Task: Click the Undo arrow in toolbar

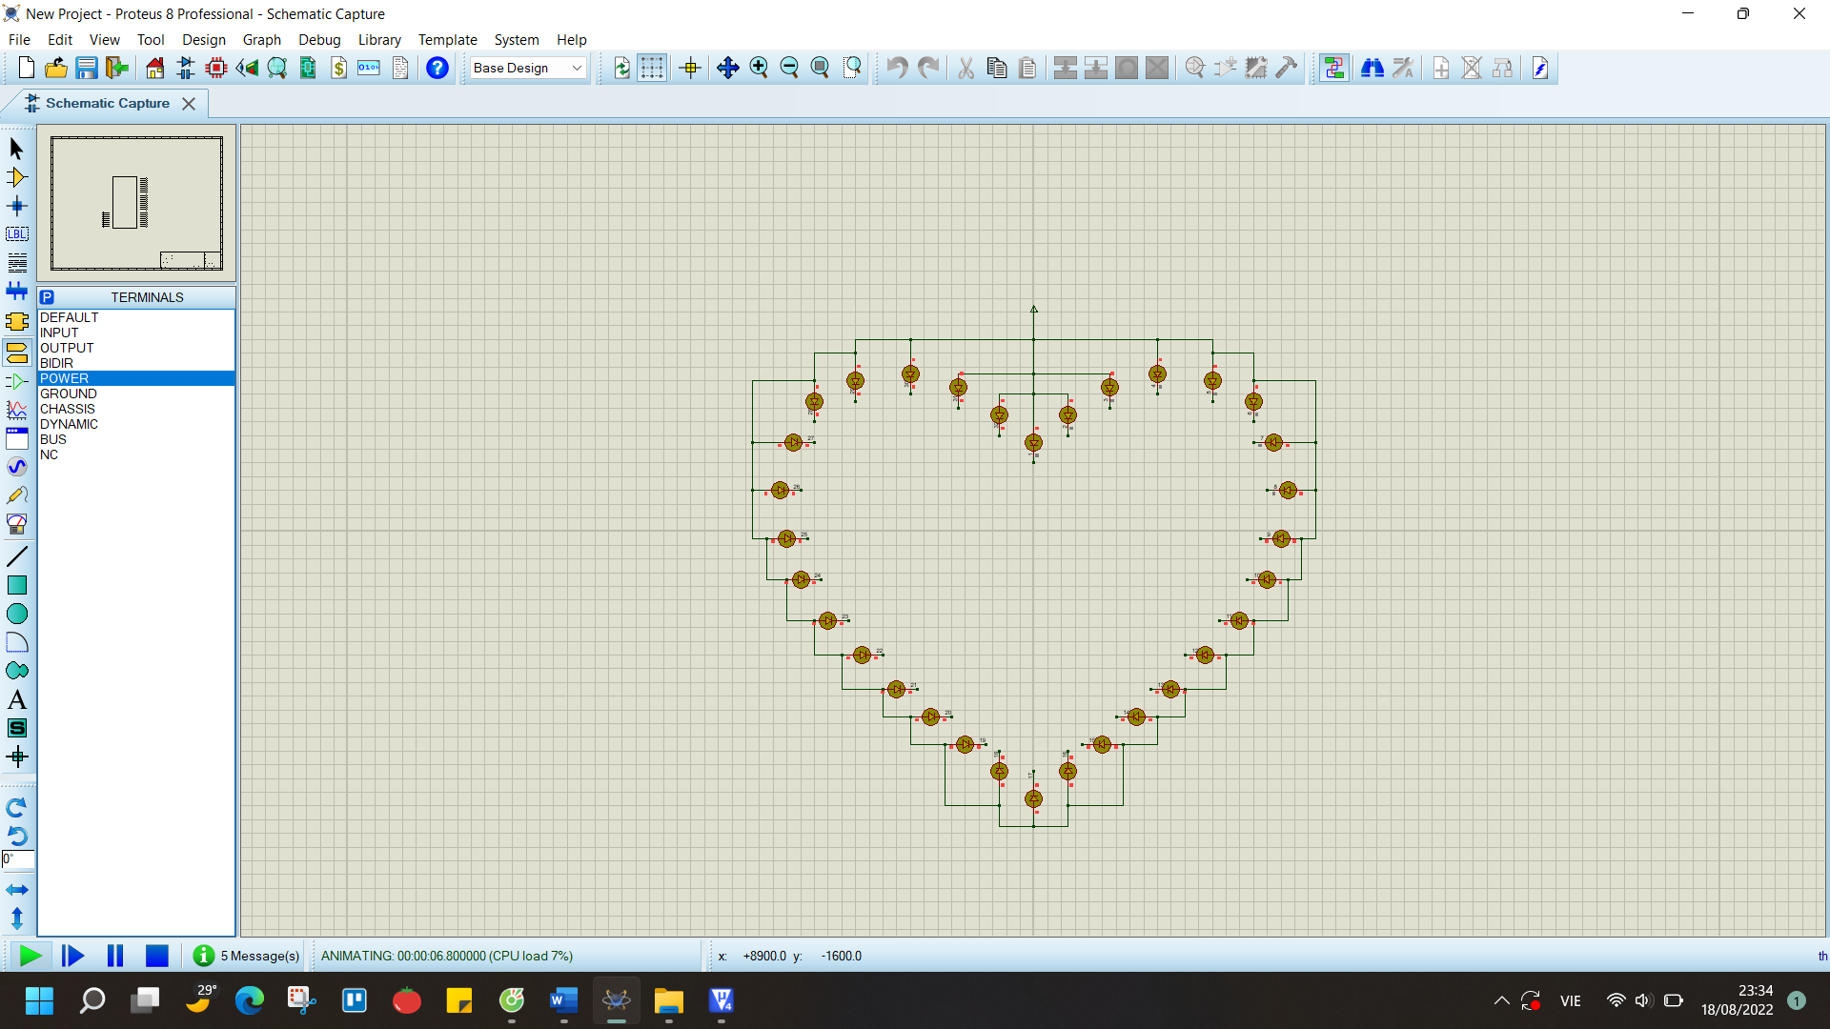Action: pyautogui.click(x=896, y=68)
